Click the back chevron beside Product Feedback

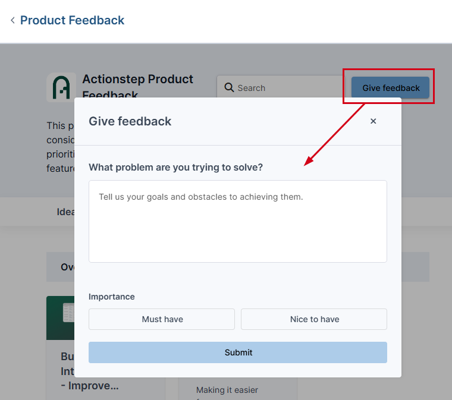[x=12, y=20]
